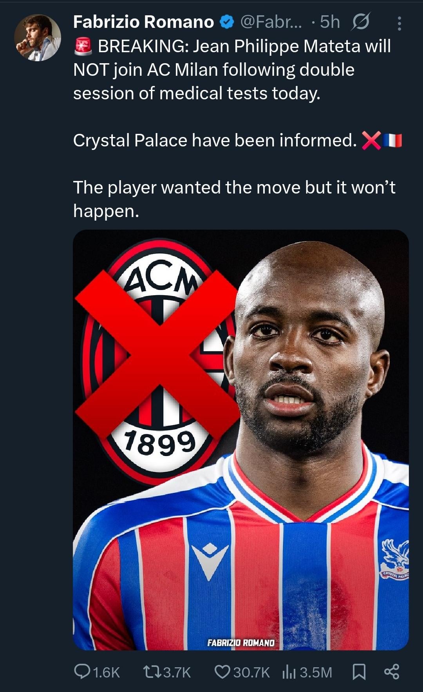The height and width of the screenshot is (692, 423).
Task: Click the 1.6K replies count
Action: [106, 672]
